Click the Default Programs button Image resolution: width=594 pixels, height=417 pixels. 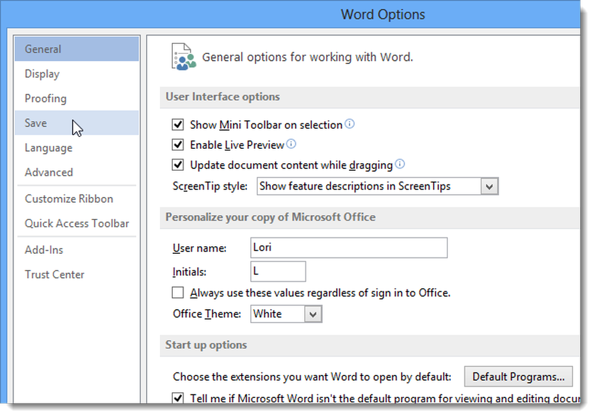518,377
